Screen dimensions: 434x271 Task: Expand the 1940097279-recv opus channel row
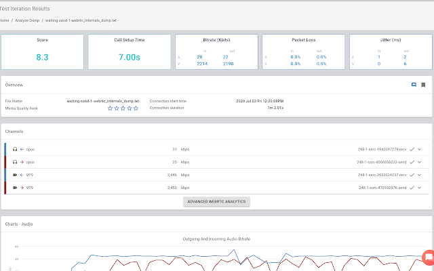420,149
